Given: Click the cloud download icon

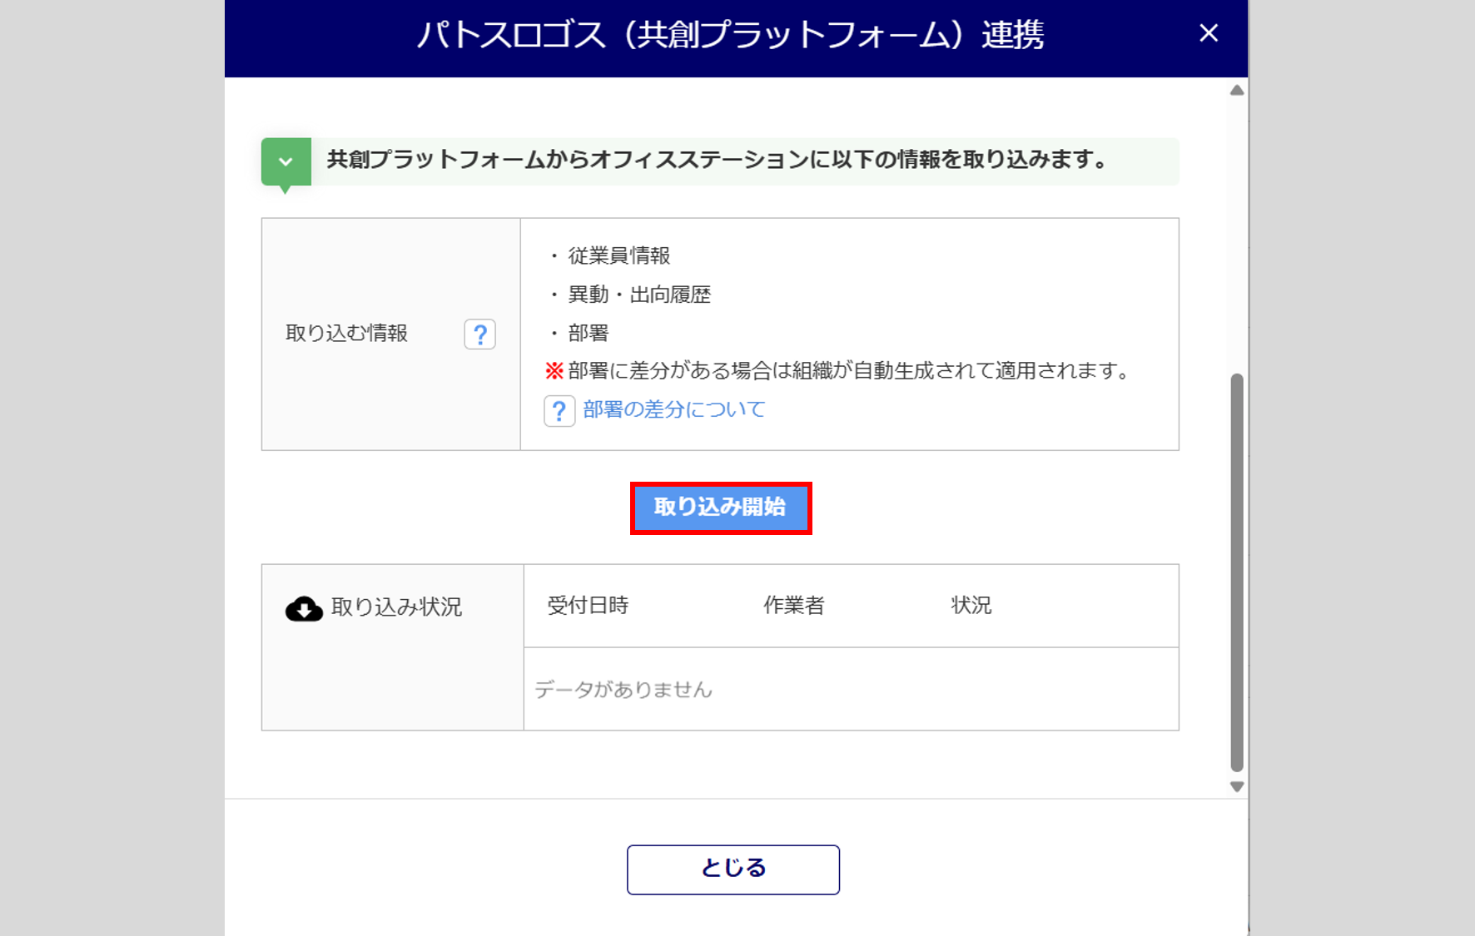Looking at the screenshot, I should coord(304,609).
